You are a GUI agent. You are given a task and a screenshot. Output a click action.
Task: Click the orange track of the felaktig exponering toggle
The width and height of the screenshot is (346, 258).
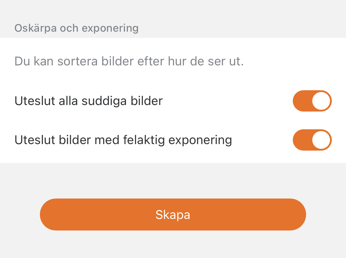pyautogui.click(x=302, y=140)
